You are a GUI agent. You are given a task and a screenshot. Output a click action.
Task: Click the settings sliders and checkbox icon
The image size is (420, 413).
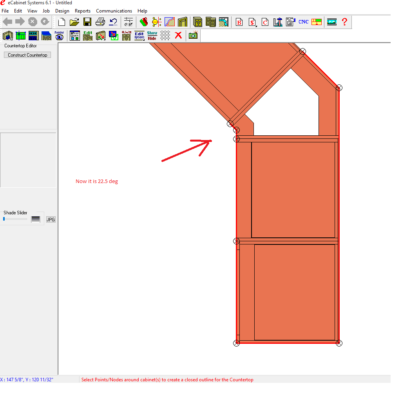point(128,22)
